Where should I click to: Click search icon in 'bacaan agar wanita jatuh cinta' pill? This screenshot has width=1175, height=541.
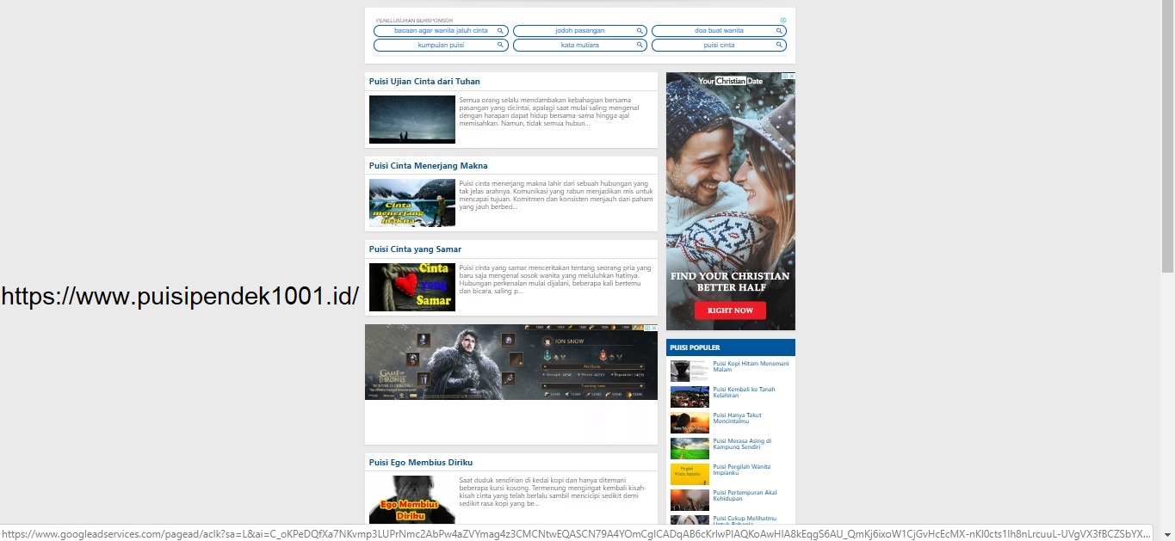point(500,31)
